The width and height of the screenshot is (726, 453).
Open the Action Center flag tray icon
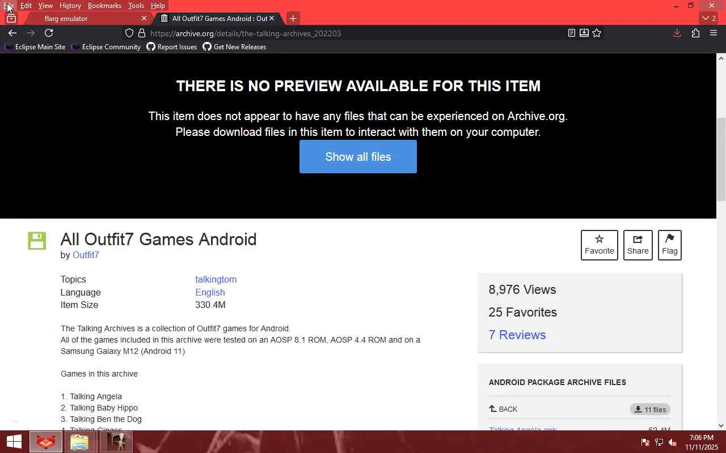tap(645, 442)
